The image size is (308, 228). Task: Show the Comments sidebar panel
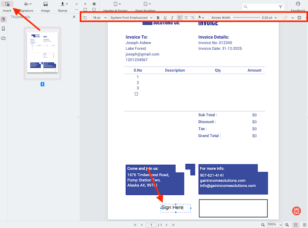tap(3, 39)
